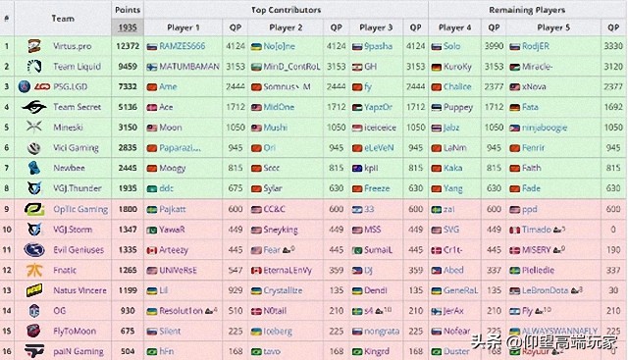Open player link No[o]ne
The height and width of the screenshot is (360, 628).
(x=279, y=46)
